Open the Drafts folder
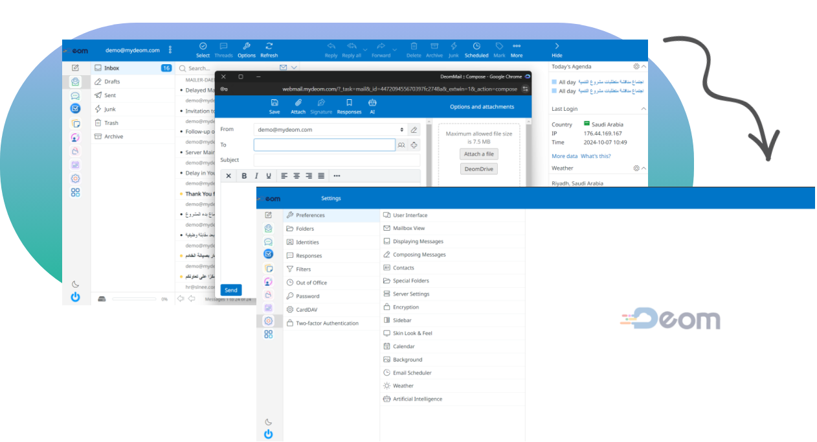This screenshot has height=442, width=817. click(112, 82)
